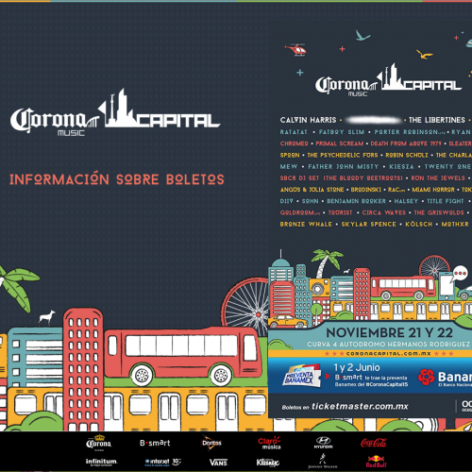472x472 pixels.
Task: Click the Johnnie Walker sponsor logo
Action: [323, 462]
